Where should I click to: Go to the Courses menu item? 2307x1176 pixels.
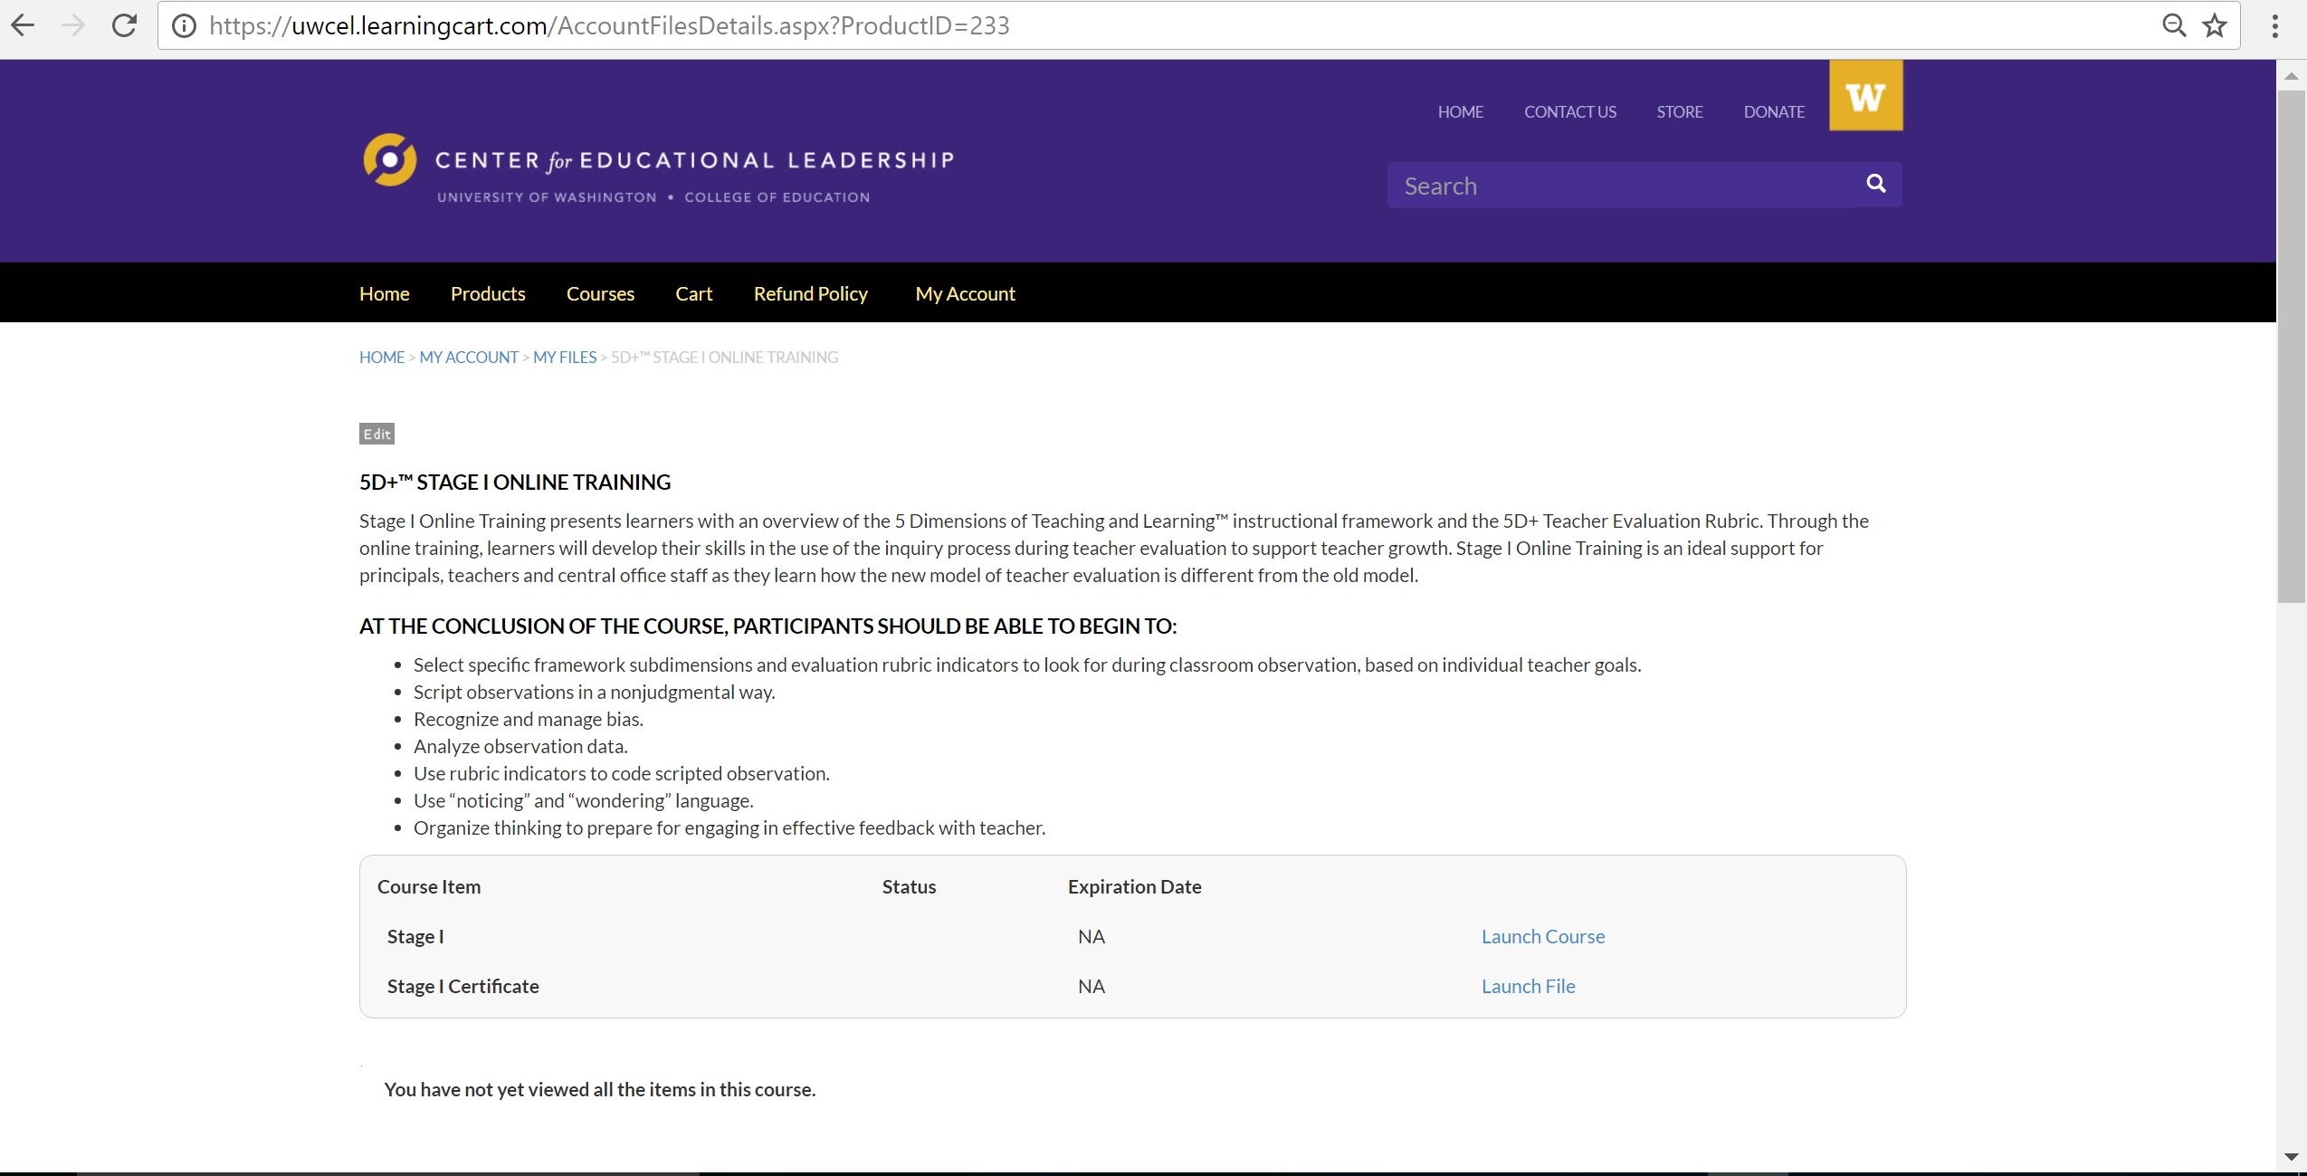[x=600, y=293]
